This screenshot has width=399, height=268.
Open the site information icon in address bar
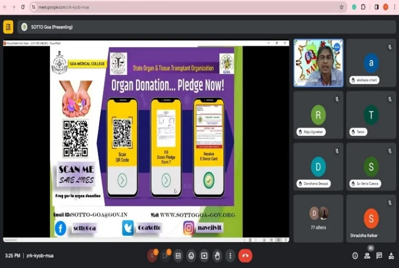[34, 7]
